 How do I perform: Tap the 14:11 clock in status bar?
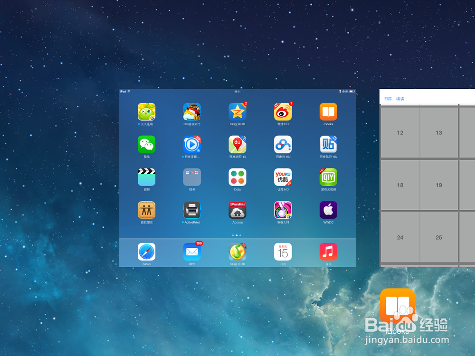point(237,92)
